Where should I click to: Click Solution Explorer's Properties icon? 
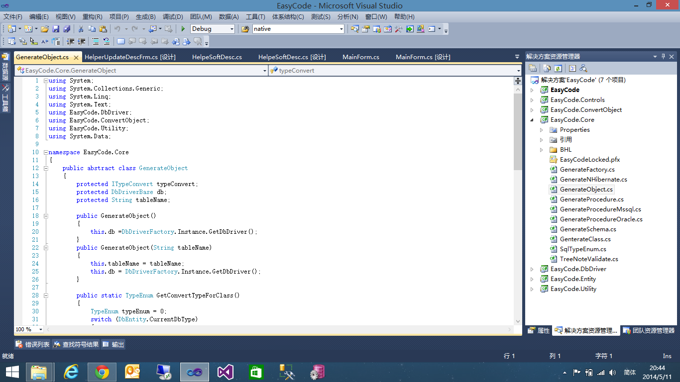(533, 68)
